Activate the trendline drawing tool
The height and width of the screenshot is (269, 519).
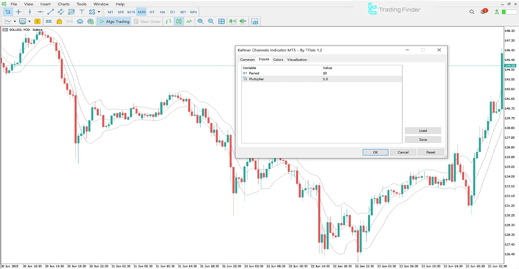[50, 12]
